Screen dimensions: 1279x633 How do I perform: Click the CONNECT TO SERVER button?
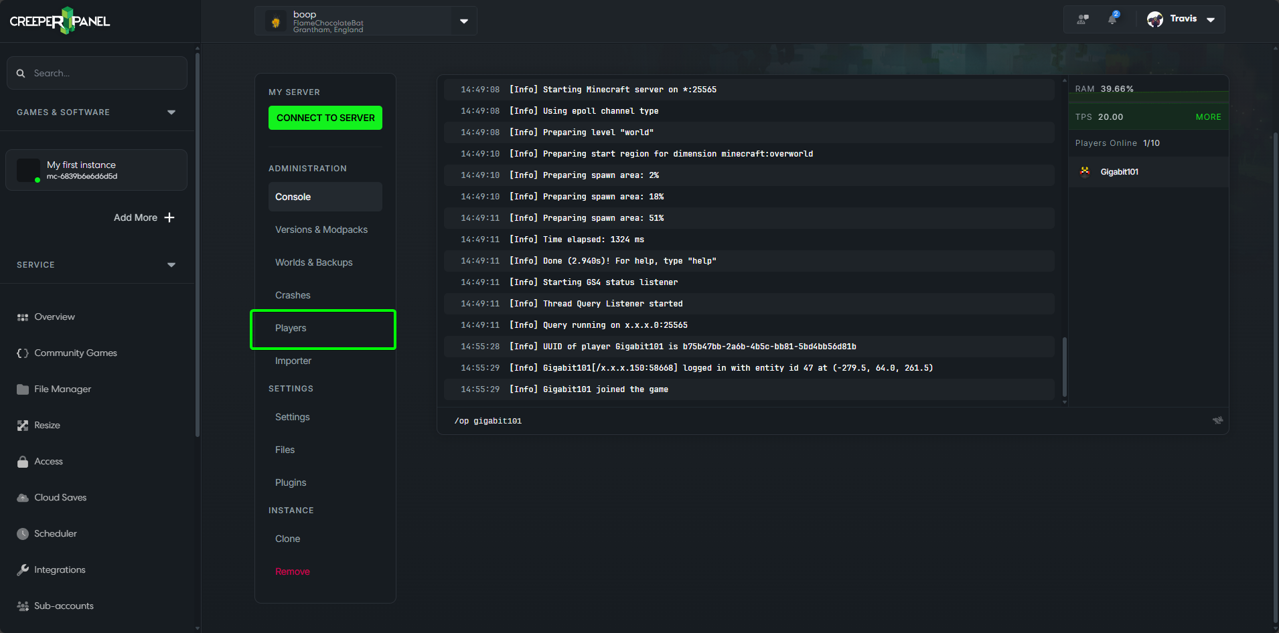click(x=325, y=118)
